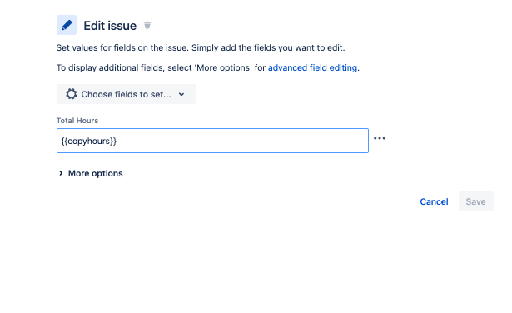Image resolution: width=512 pixels, height=313 pixels.
Task: Click the {{copyhours}} smart value text
Action: tap(89, 141)
